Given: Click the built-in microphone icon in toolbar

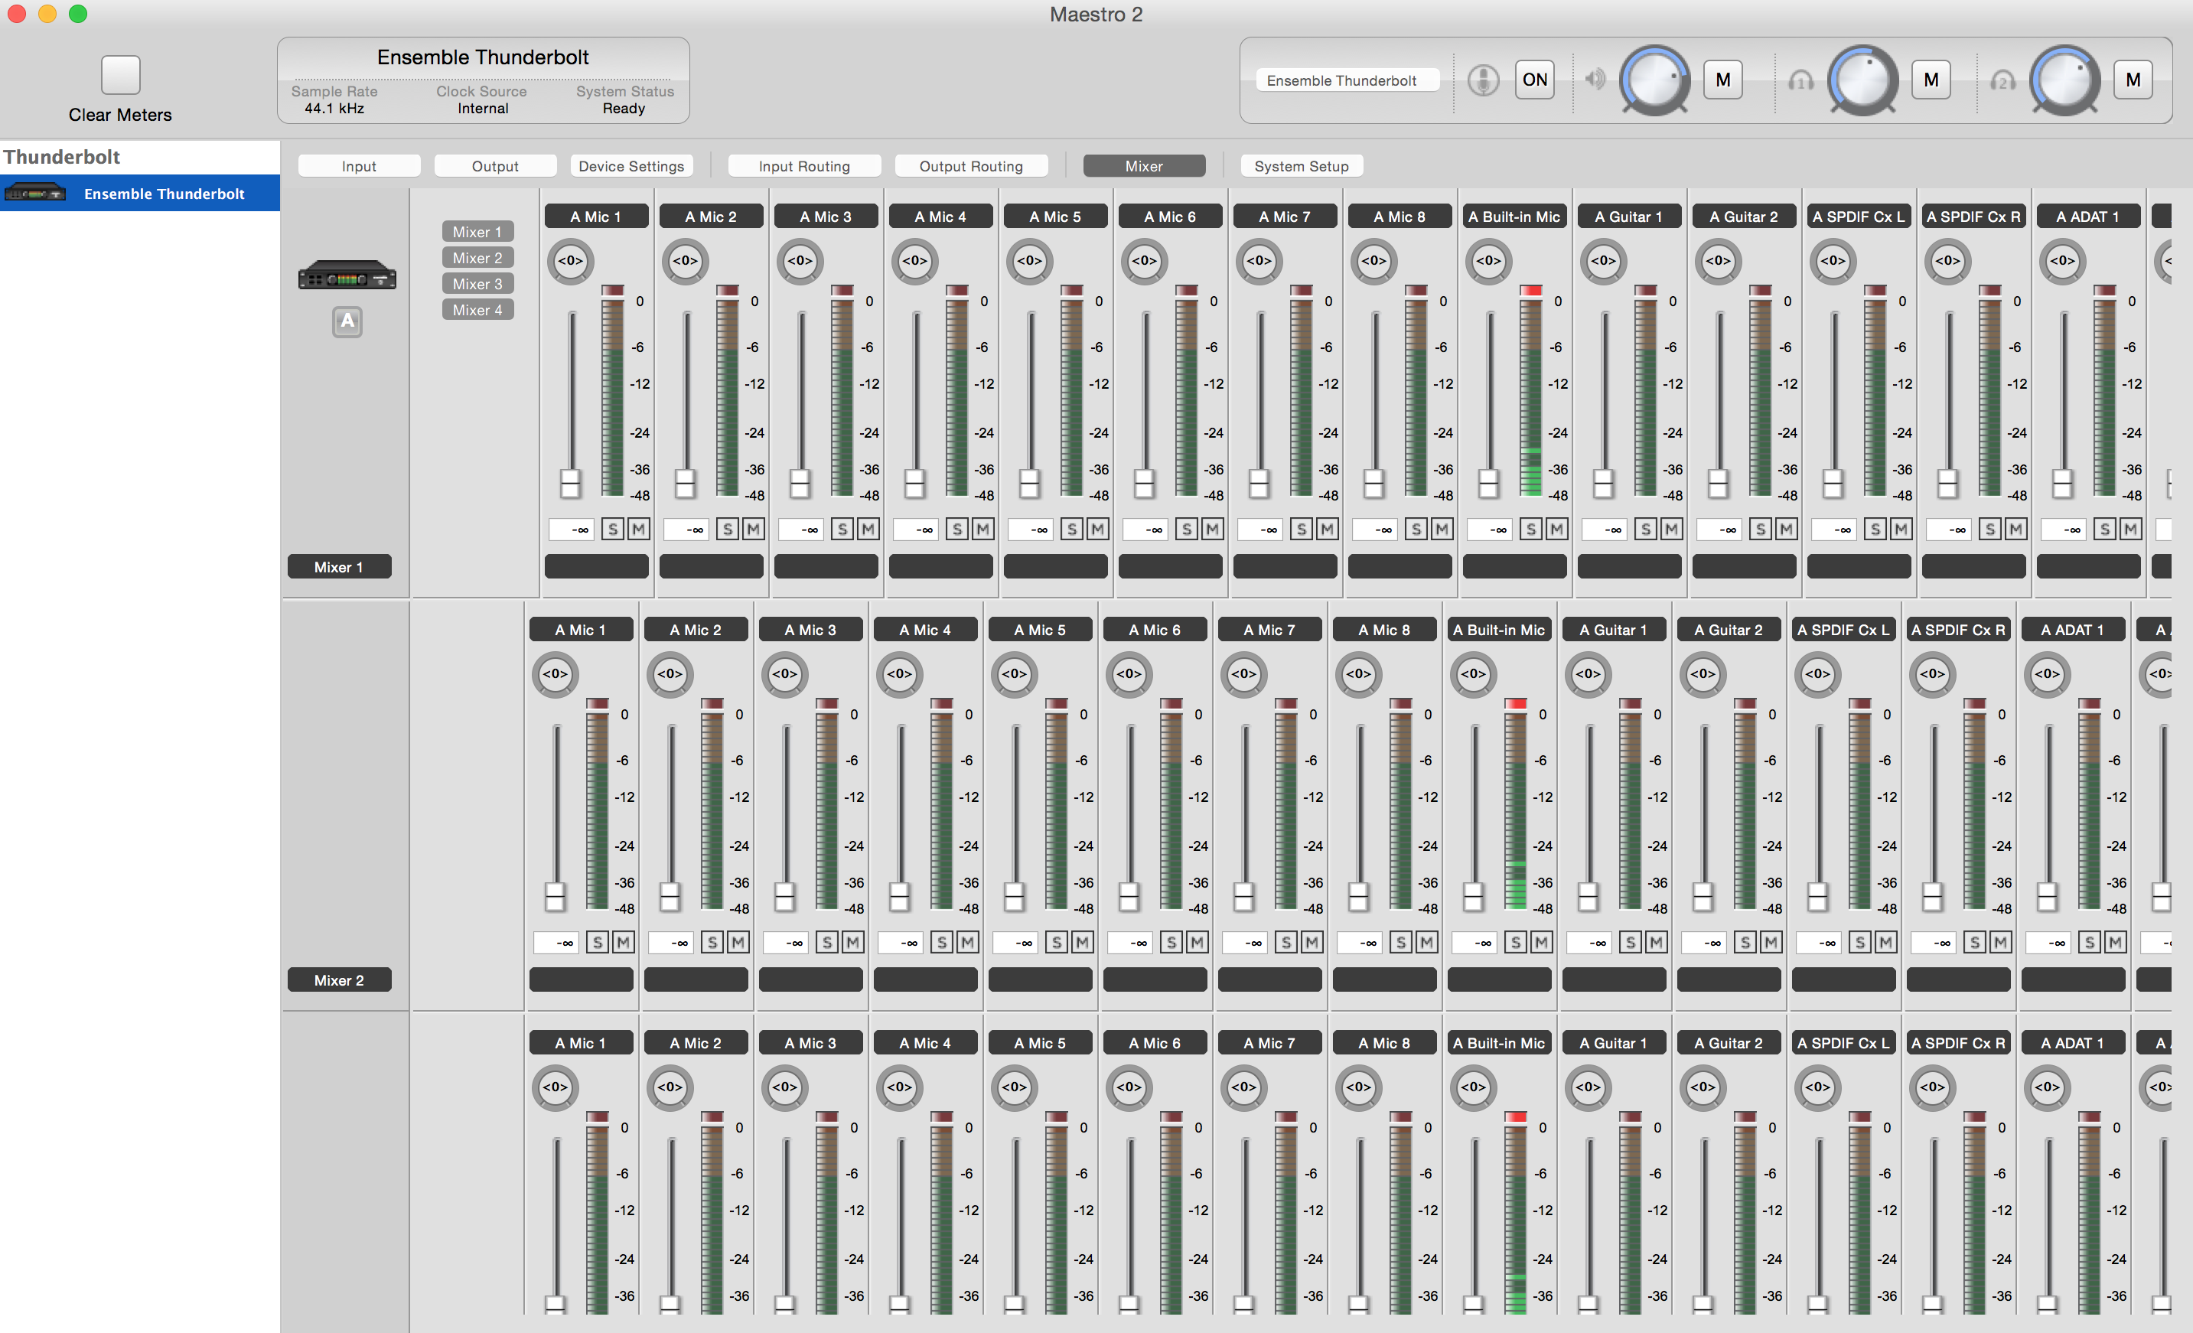Looking at the screenshot, I should click(x=1482, y=80).
